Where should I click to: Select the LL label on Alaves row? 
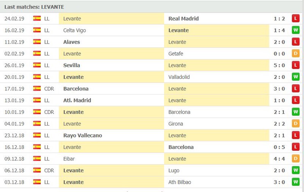tap(47, 42)
